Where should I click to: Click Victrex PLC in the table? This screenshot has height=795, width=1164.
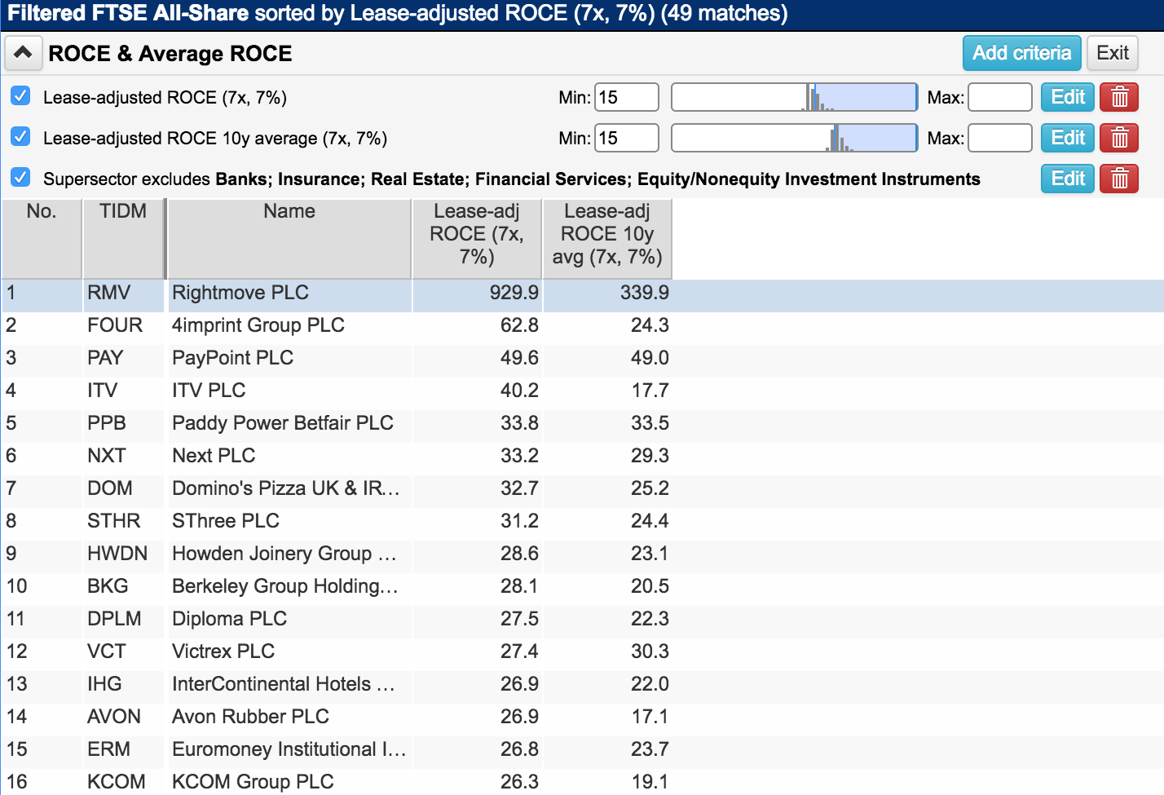click(223, 651)
